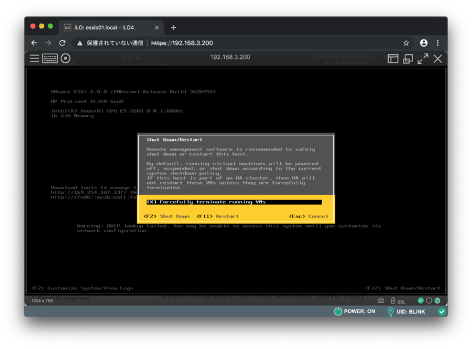Image resolution: width=472 pixels, height=349 pixels.
Task: Click the HP ProLiant DL160 Gen8 text
Action: (x=87, y=101)
